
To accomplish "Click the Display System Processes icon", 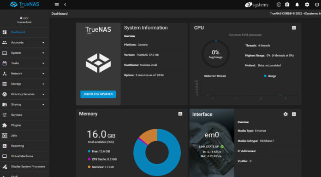I will coord(5,167).
